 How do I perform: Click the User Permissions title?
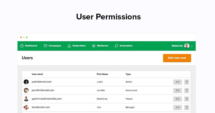coord(108,17)
